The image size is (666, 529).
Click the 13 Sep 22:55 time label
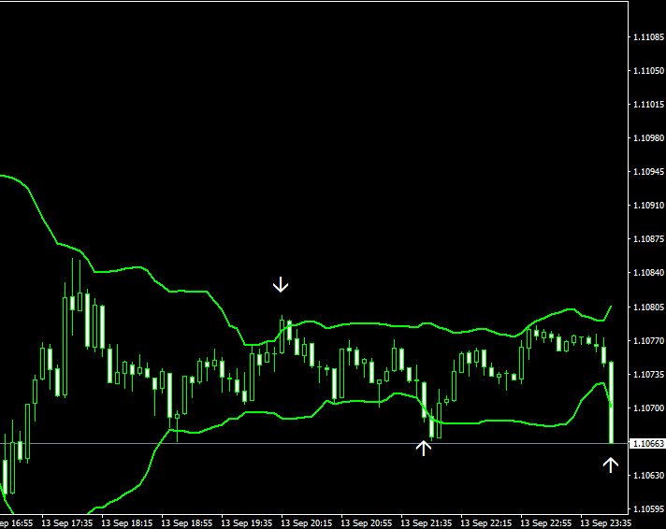point(545,523)
